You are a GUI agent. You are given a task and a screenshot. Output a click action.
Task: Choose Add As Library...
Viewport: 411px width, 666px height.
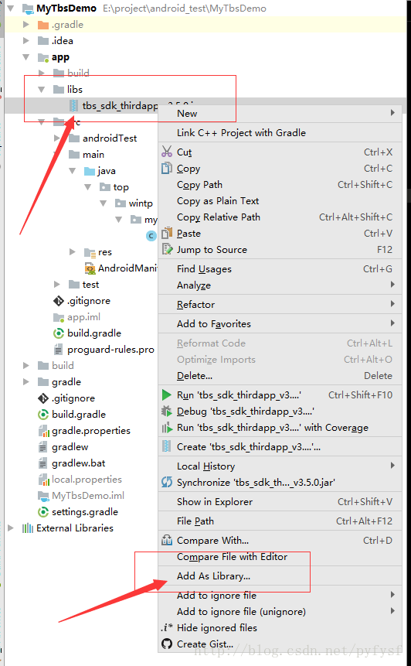pos(280,576)
